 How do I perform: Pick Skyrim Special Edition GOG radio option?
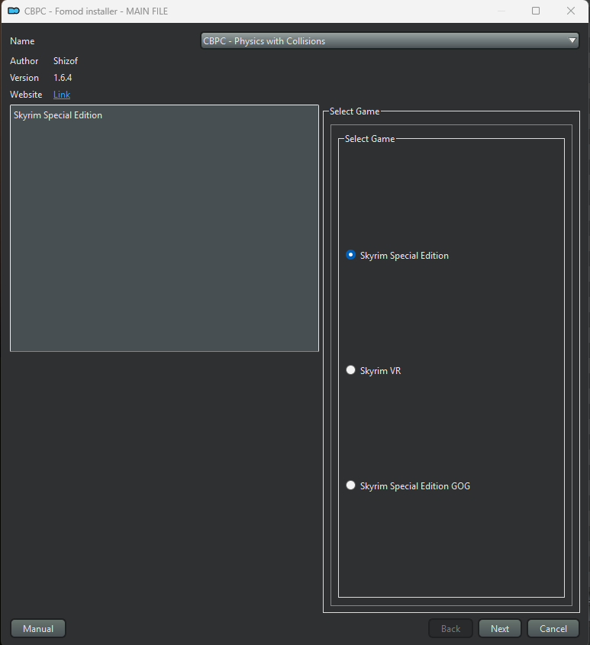(x=408, y=485)
